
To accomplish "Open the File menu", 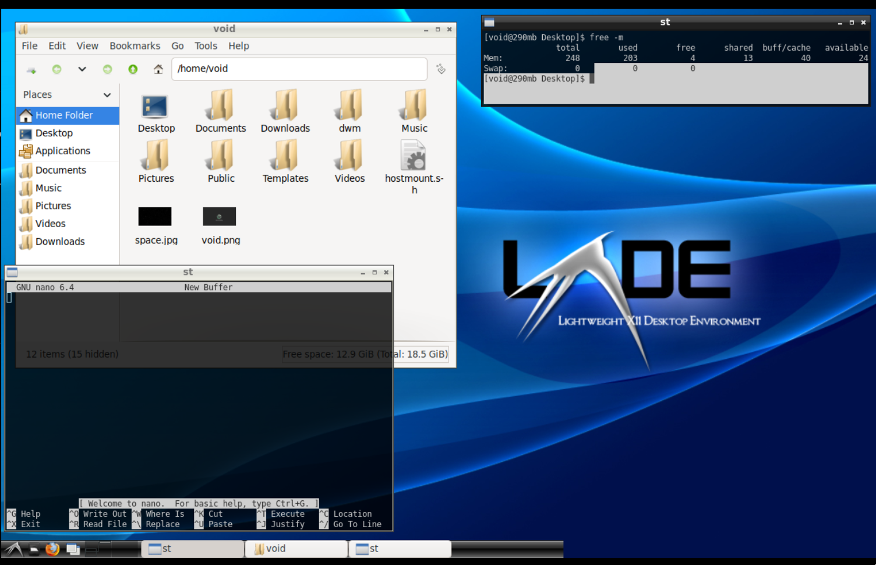I will pyautogui.click(x=30, y=46).
